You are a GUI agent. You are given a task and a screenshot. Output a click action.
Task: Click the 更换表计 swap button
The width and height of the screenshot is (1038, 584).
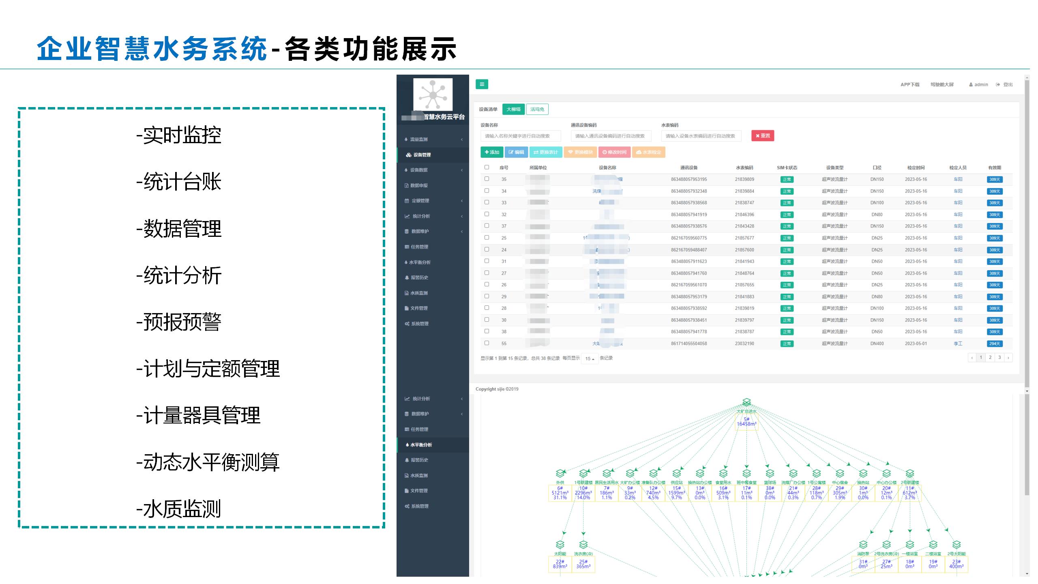tap(546, 152)
